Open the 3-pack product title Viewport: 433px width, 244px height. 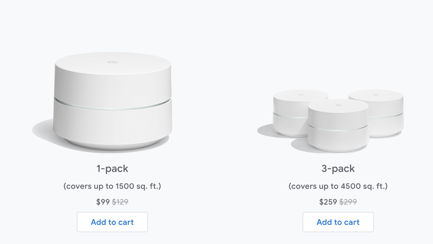pos(338,168)
